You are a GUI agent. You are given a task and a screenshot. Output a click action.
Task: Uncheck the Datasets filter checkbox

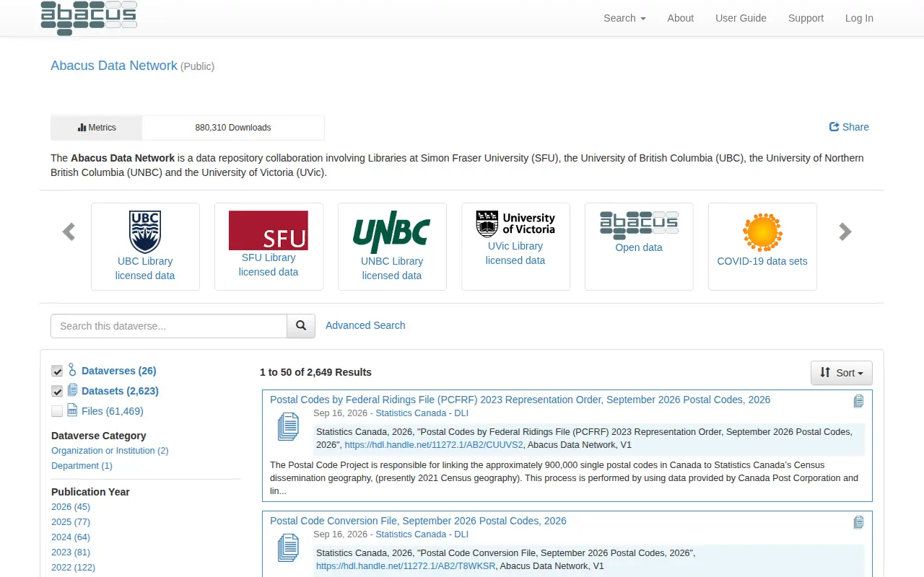(x=57, y=392)
